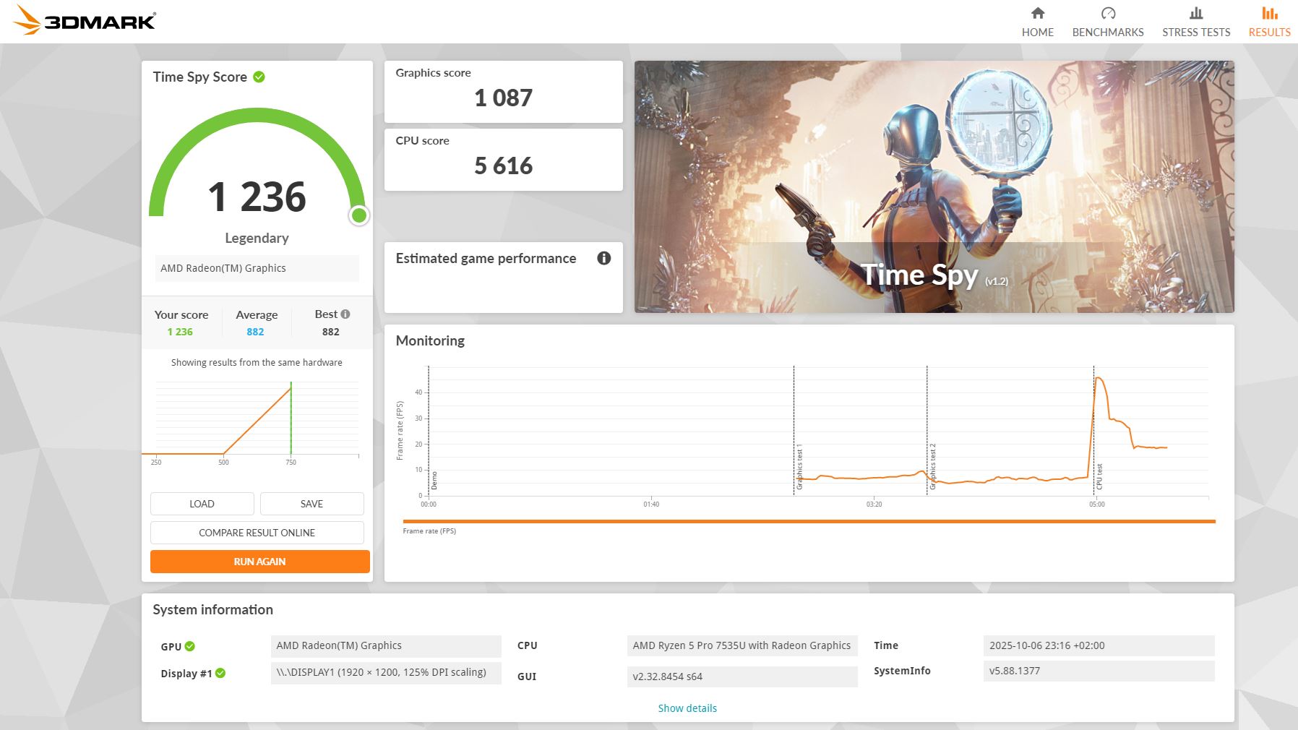Switch to the Stress Tests tab
Image resolution: width=1298 pixels, height=730 pixels.
pyautogui.click(x=1195, y=32)
